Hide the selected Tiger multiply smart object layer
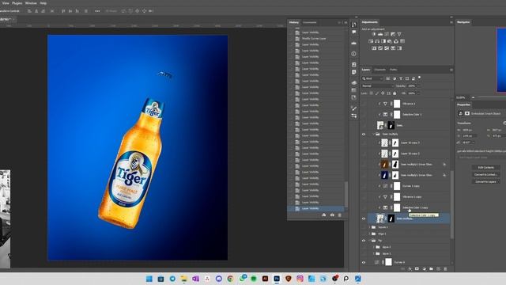This screenshot has height=285, width=506. tap(364, 218)
